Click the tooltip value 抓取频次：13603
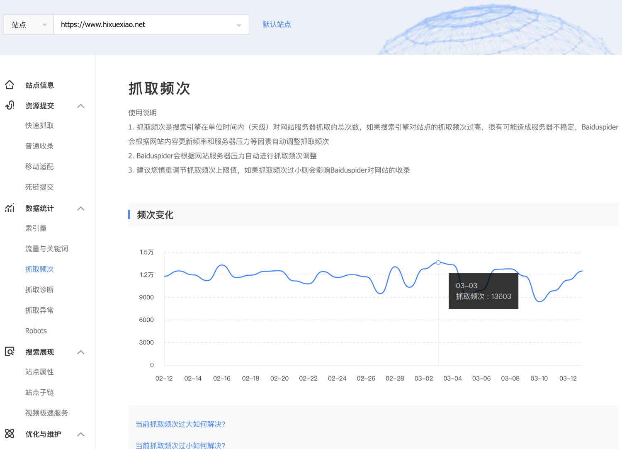The width and height of the screenshot is (622, 449). pyautogui.click(x=484, y=296)
